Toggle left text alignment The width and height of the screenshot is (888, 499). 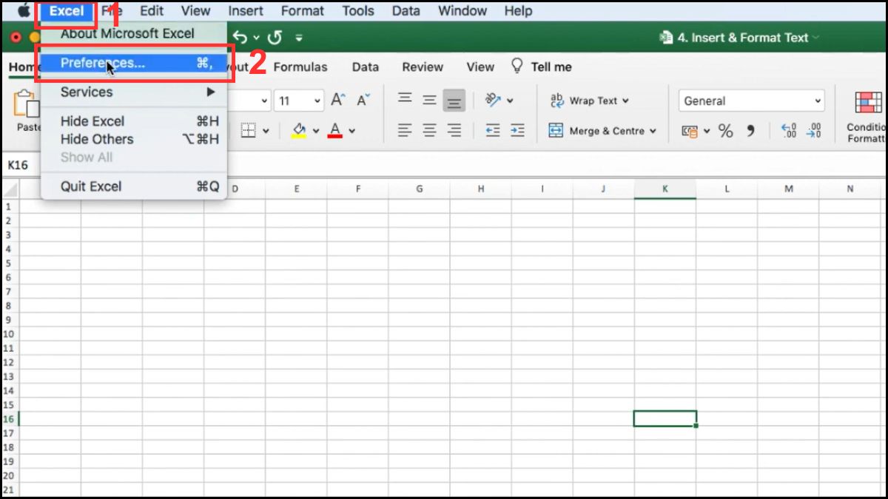404,130
